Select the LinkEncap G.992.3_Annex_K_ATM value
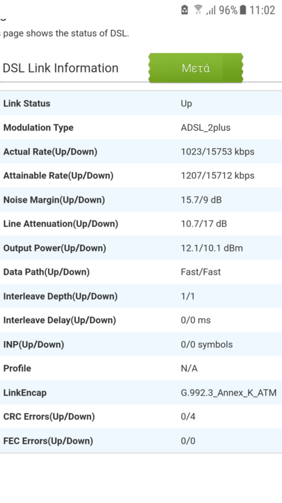Viewport: 282px width, 503px height. (x=228, y=393)
